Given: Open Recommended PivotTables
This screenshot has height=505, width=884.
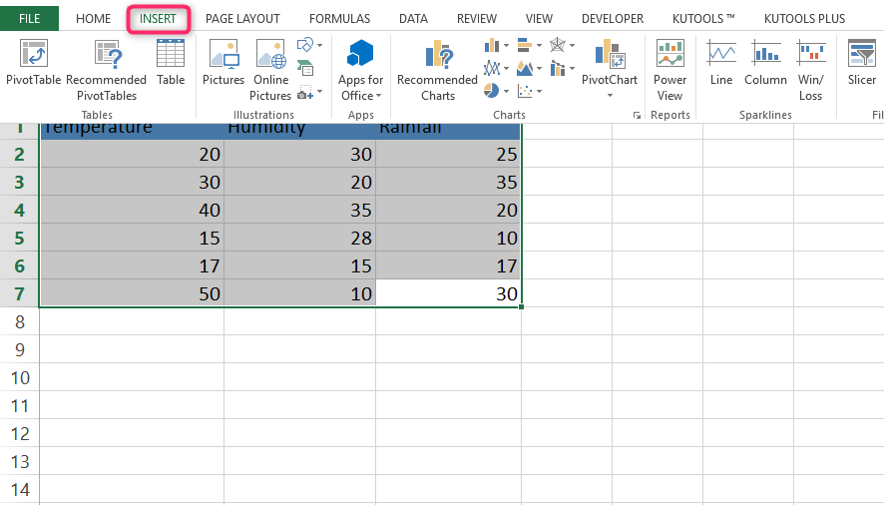Looking at the screenshot, I should click(x=107, y=70).
